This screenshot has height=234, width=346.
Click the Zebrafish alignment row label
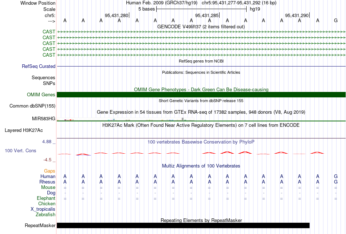click(46, 214)
